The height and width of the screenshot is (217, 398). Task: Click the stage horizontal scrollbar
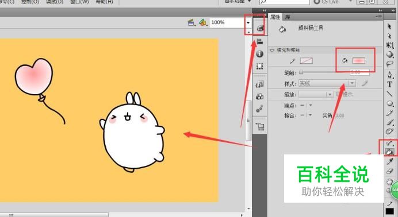coord(55,215)
